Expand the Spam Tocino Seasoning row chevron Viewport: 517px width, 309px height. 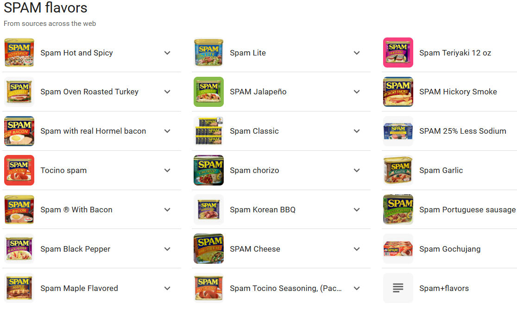click(357, 288)
